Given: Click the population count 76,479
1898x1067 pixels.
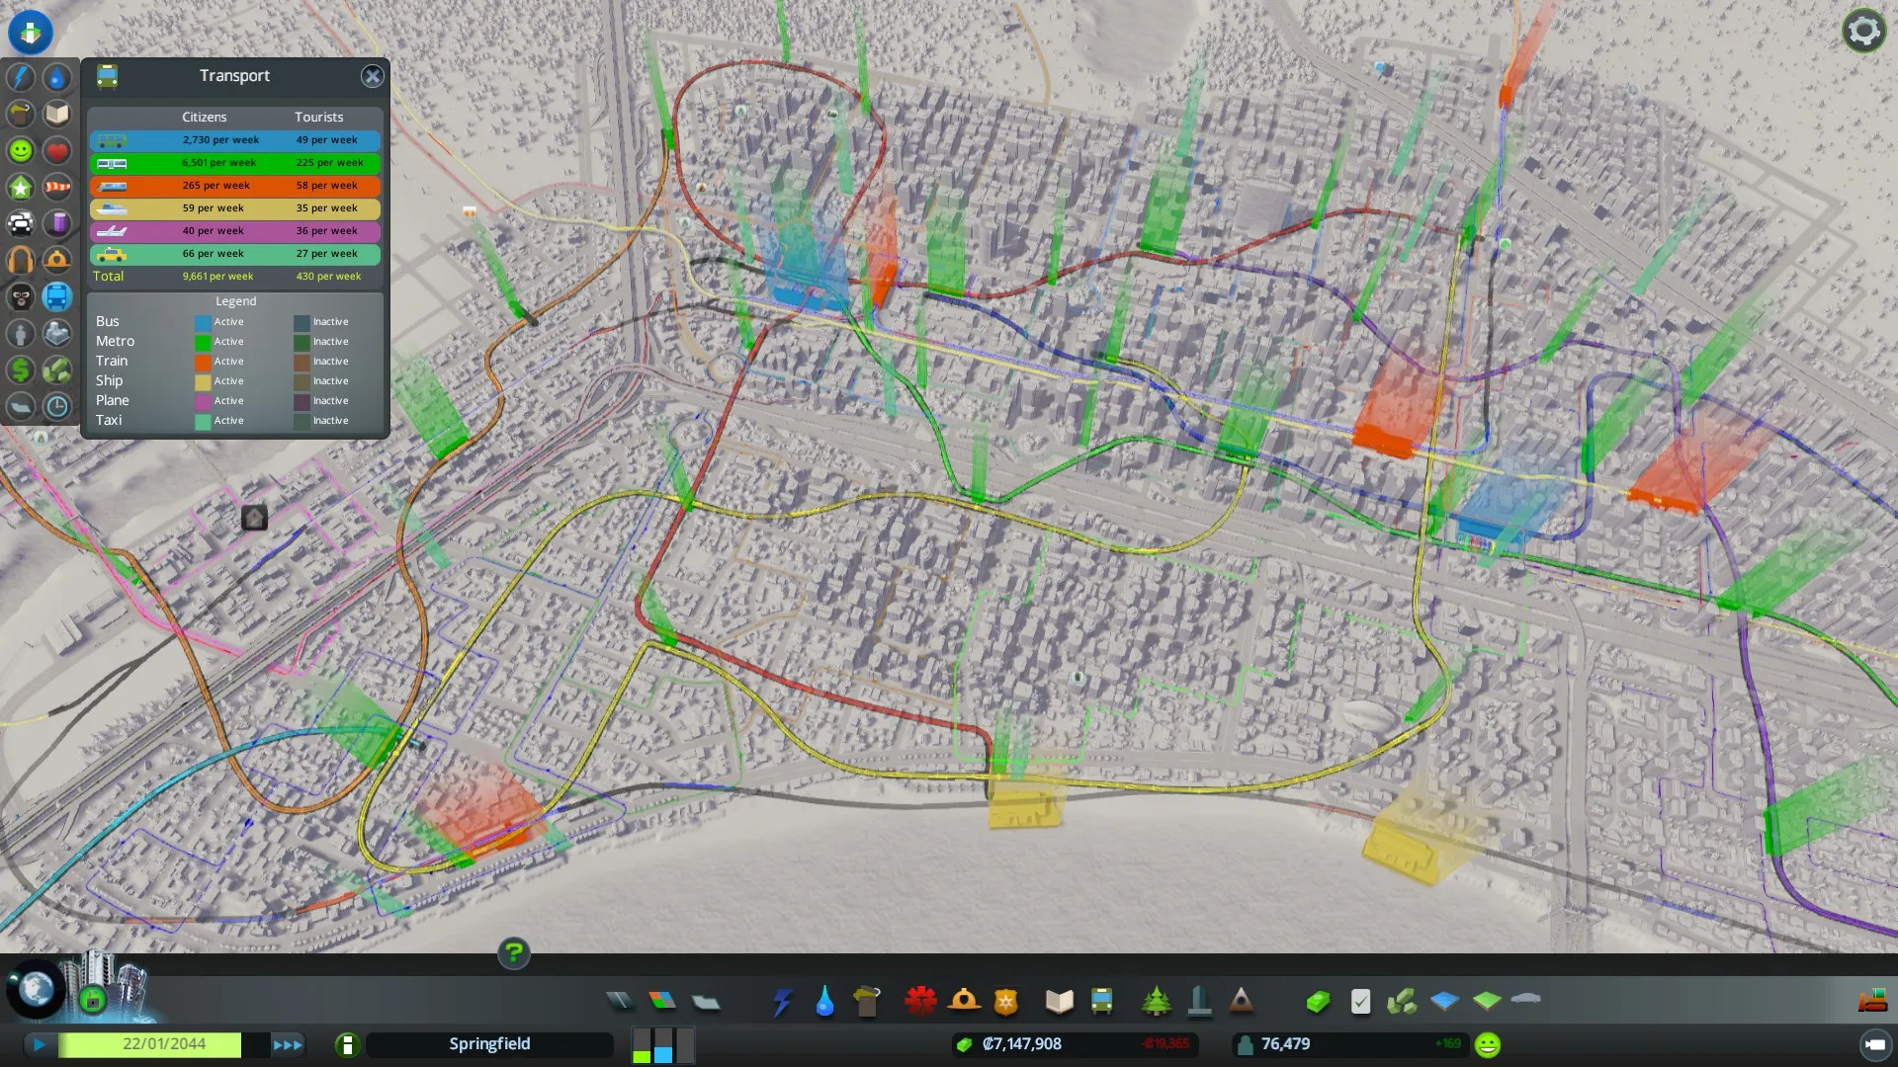Looking at the screenshot, I should point(1285,1044).
